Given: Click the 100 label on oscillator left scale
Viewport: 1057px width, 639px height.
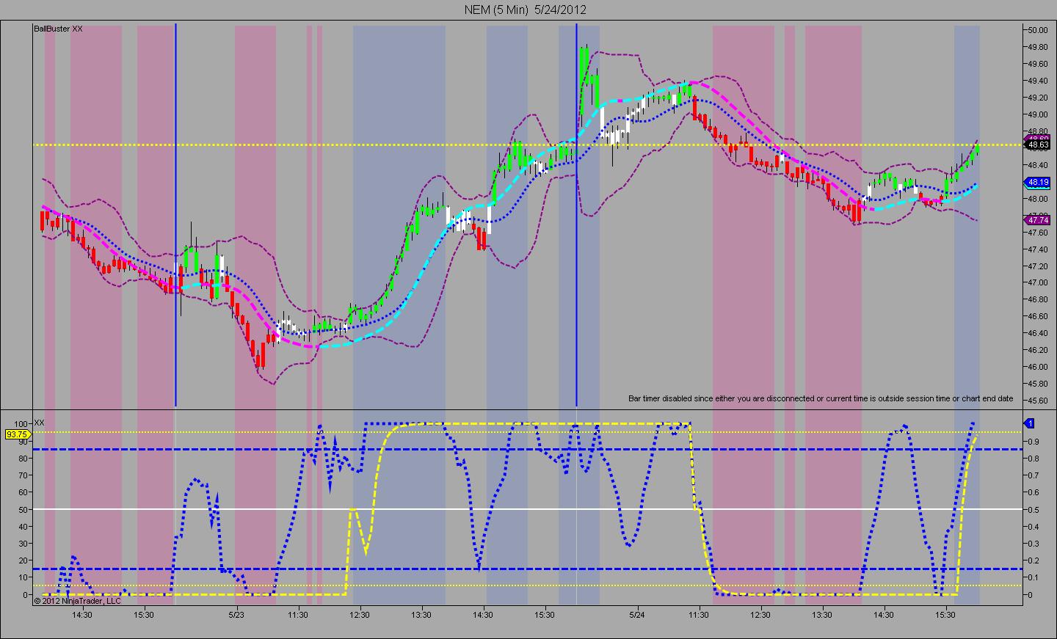Looking at the screenshot, I should coord(21,424).
